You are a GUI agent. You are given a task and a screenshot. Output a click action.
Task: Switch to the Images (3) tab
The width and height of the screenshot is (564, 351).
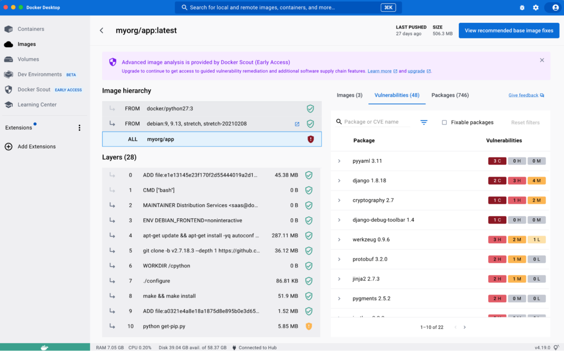point(349,95)
